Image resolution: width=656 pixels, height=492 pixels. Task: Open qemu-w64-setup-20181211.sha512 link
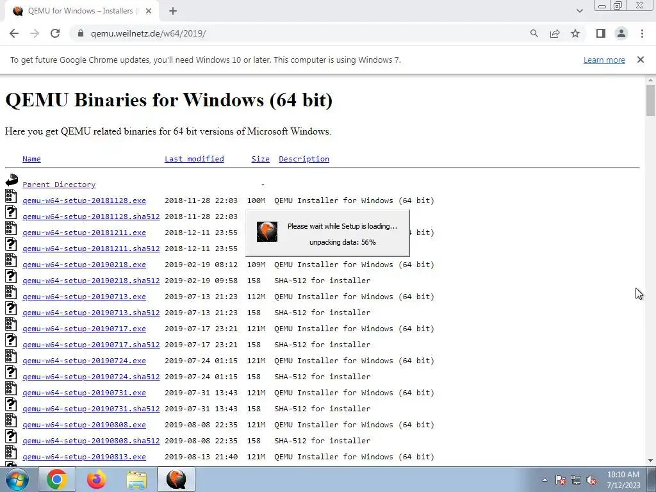click(x=91, y=249)
